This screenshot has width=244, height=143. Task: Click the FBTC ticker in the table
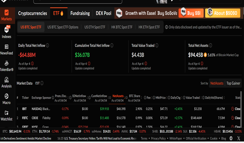point(25,118)
